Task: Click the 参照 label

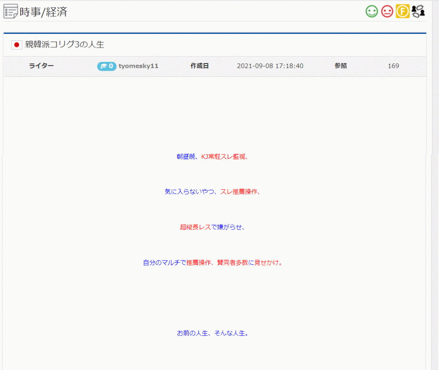Action: tap(341, 66)
